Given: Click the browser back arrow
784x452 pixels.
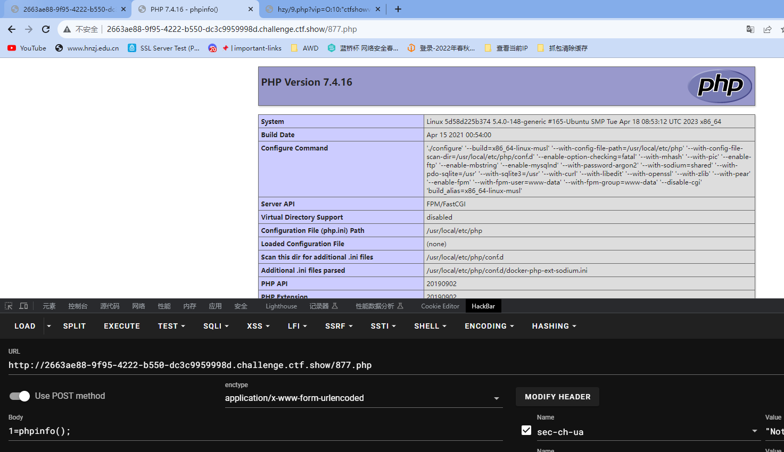Looking at the screenshot, I should (x=12, y=29).
